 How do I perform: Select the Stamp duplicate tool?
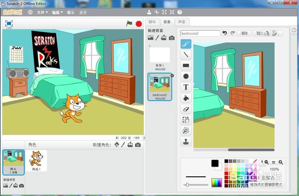(x=186, y=141)
